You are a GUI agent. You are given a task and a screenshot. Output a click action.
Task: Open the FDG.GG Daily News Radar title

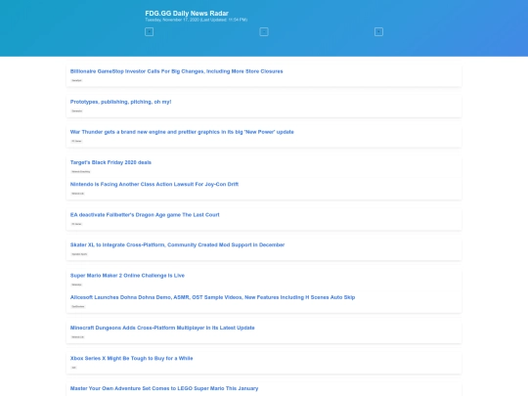pos(187,13)
